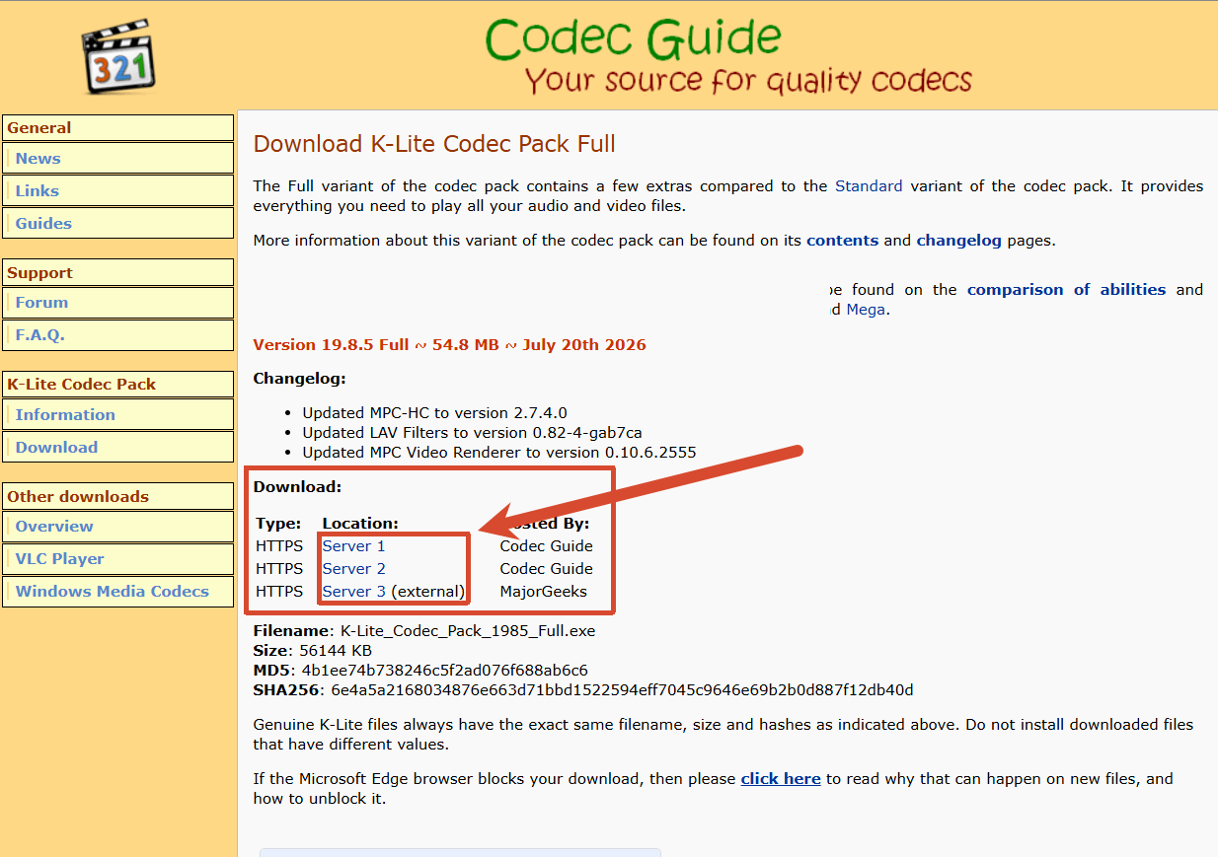
Task: Click the 'Your source for quality codecs' tagline
Action: [x=748, y=79]
